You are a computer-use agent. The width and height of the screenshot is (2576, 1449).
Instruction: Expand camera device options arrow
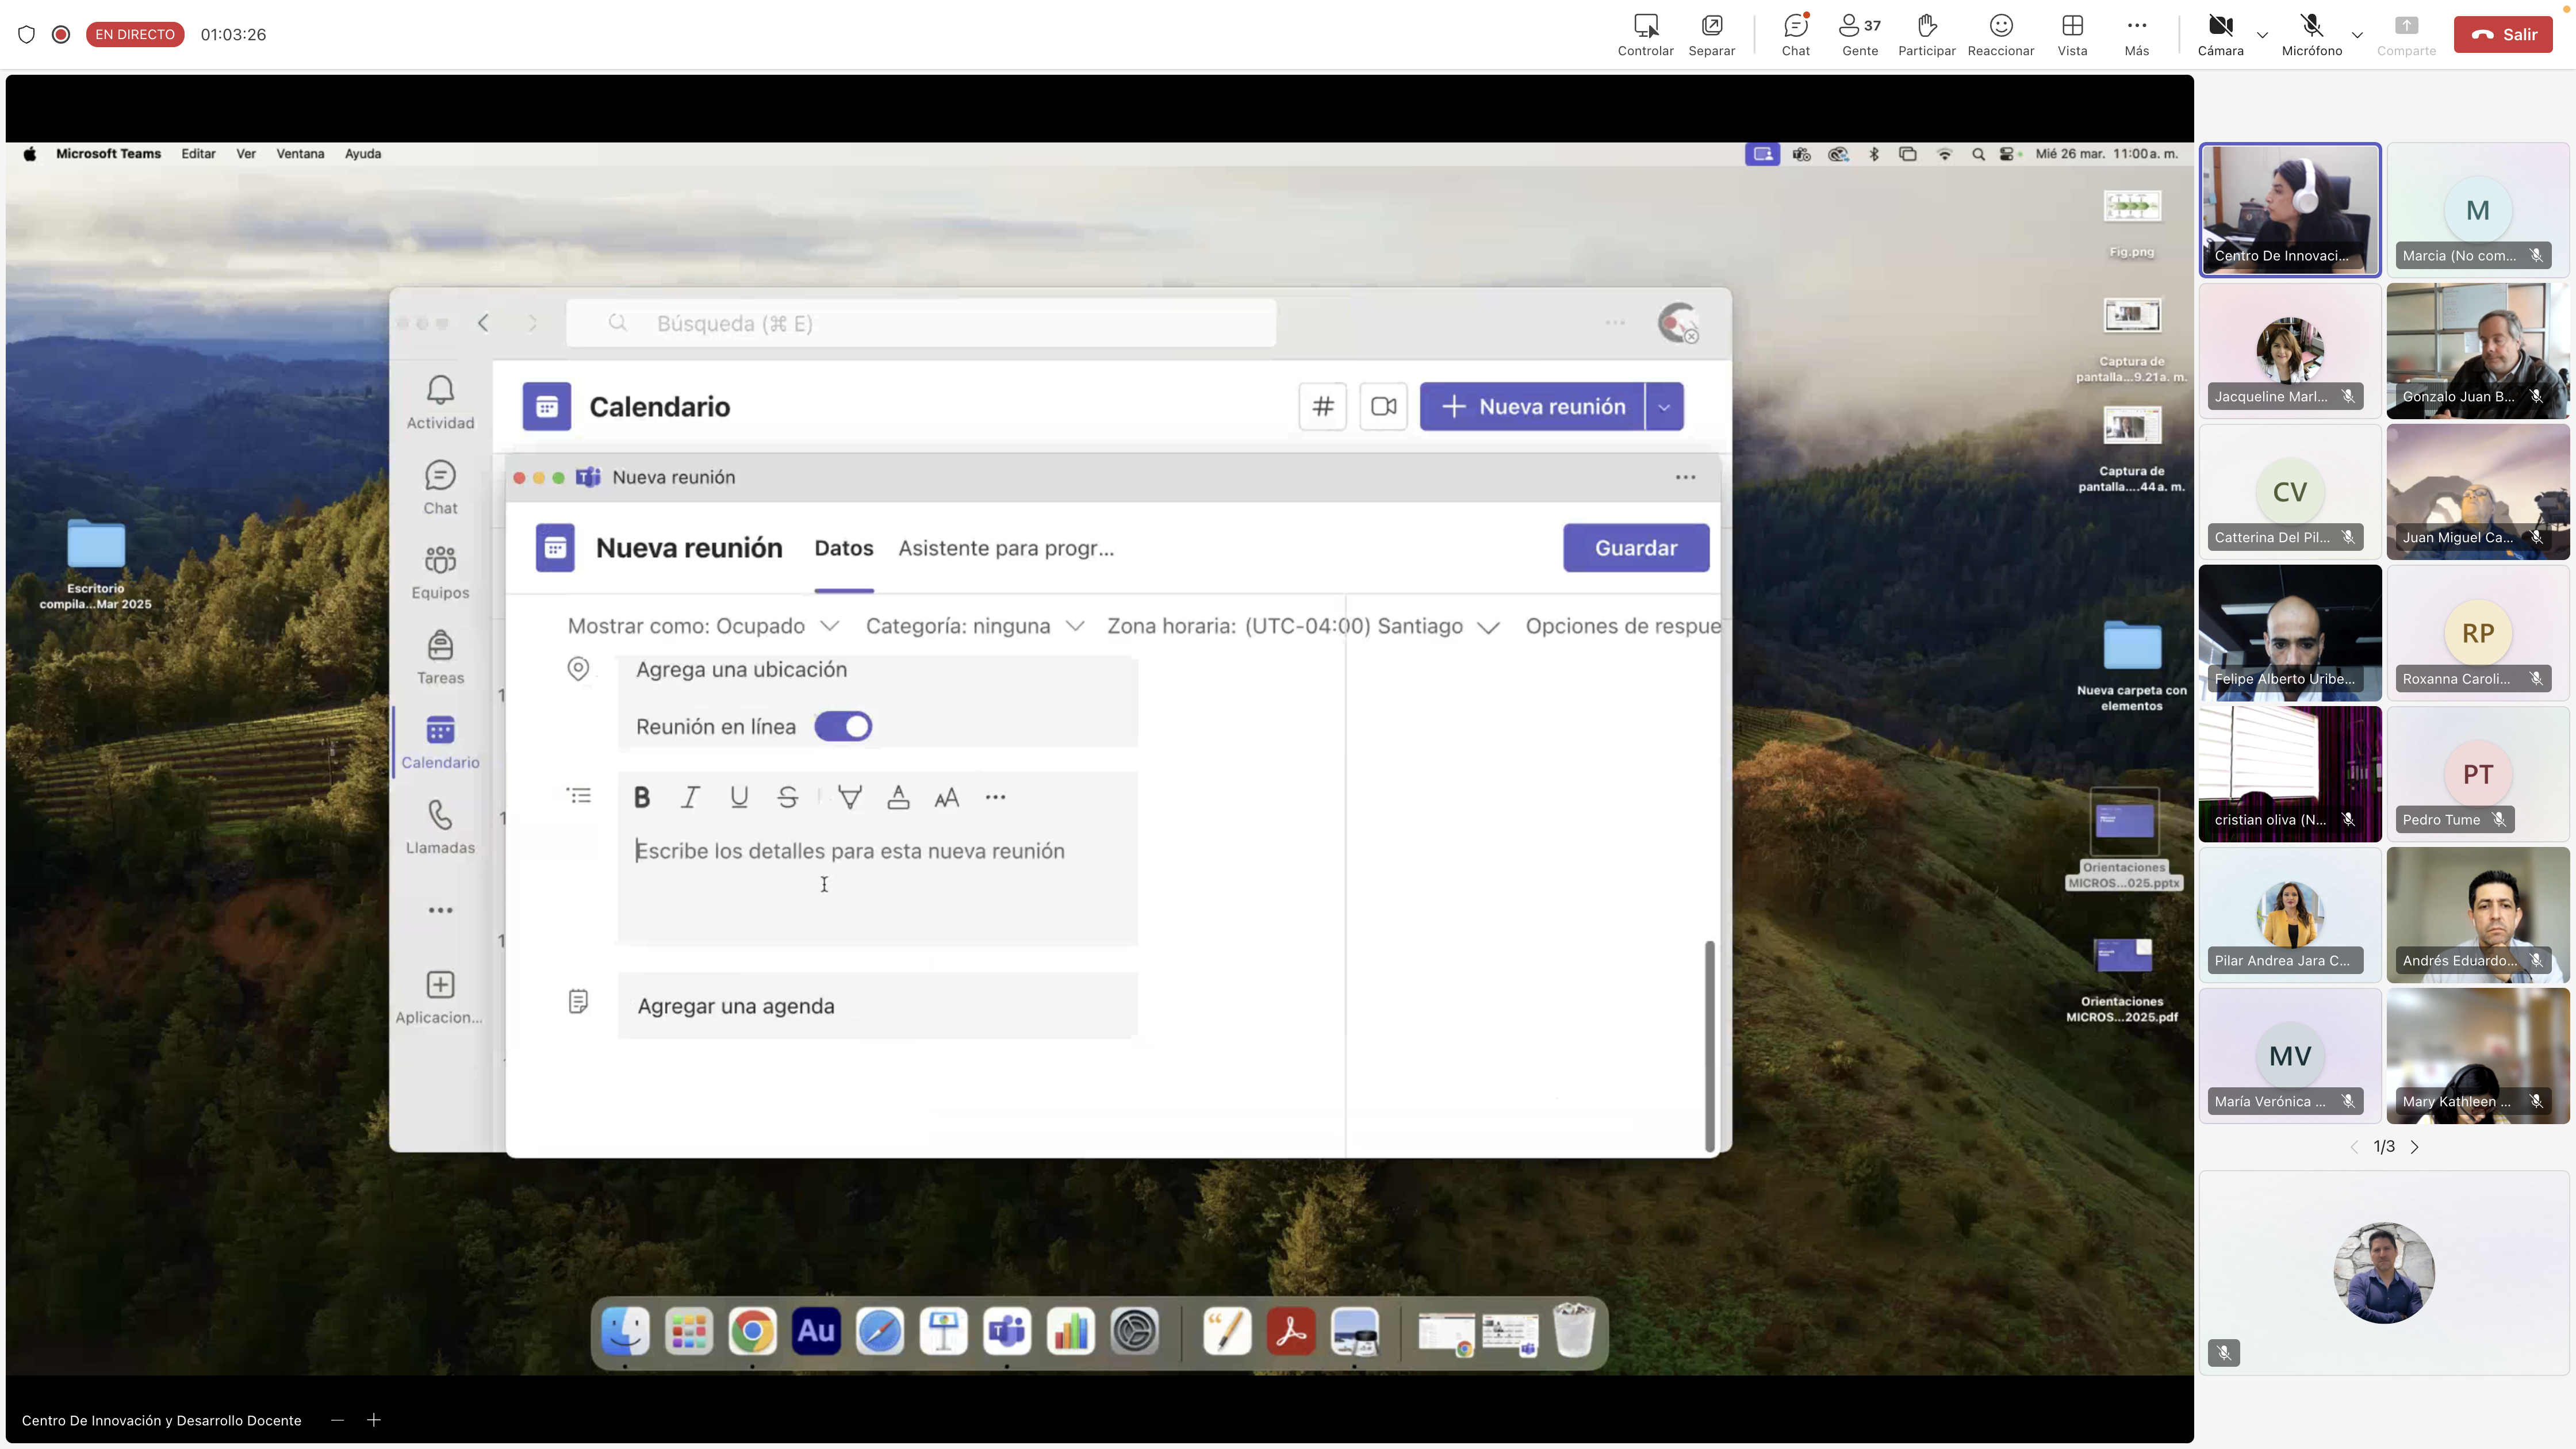(x=2262, y=35)
